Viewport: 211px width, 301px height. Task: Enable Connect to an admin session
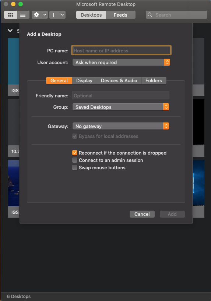click(x=75, y=160)
